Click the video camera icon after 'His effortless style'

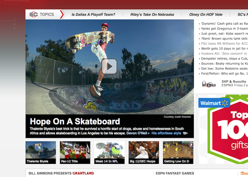[x=185, y=133]
